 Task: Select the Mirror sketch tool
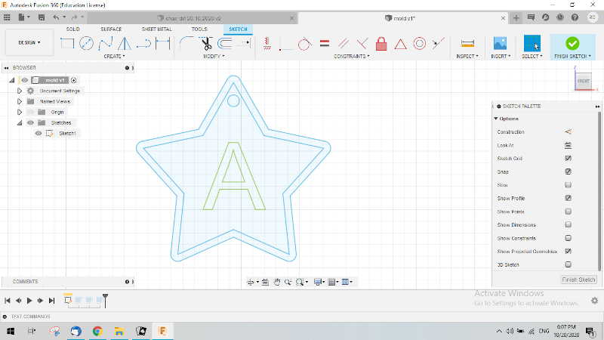tap(124, 44)
